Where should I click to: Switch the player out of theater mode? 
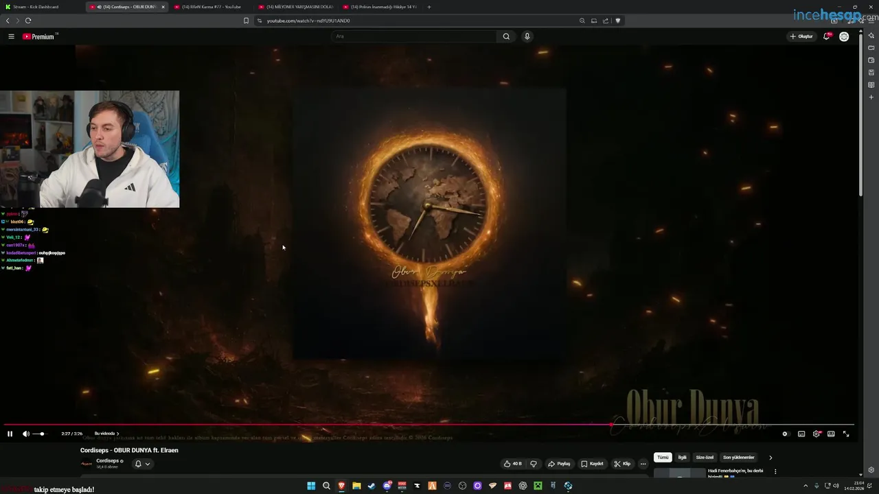(831, 434)
